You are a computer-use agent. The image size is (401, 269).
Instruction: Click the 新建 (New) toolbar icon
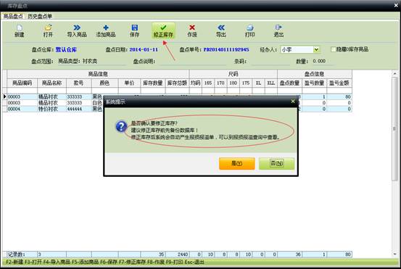tap(20, 28)
